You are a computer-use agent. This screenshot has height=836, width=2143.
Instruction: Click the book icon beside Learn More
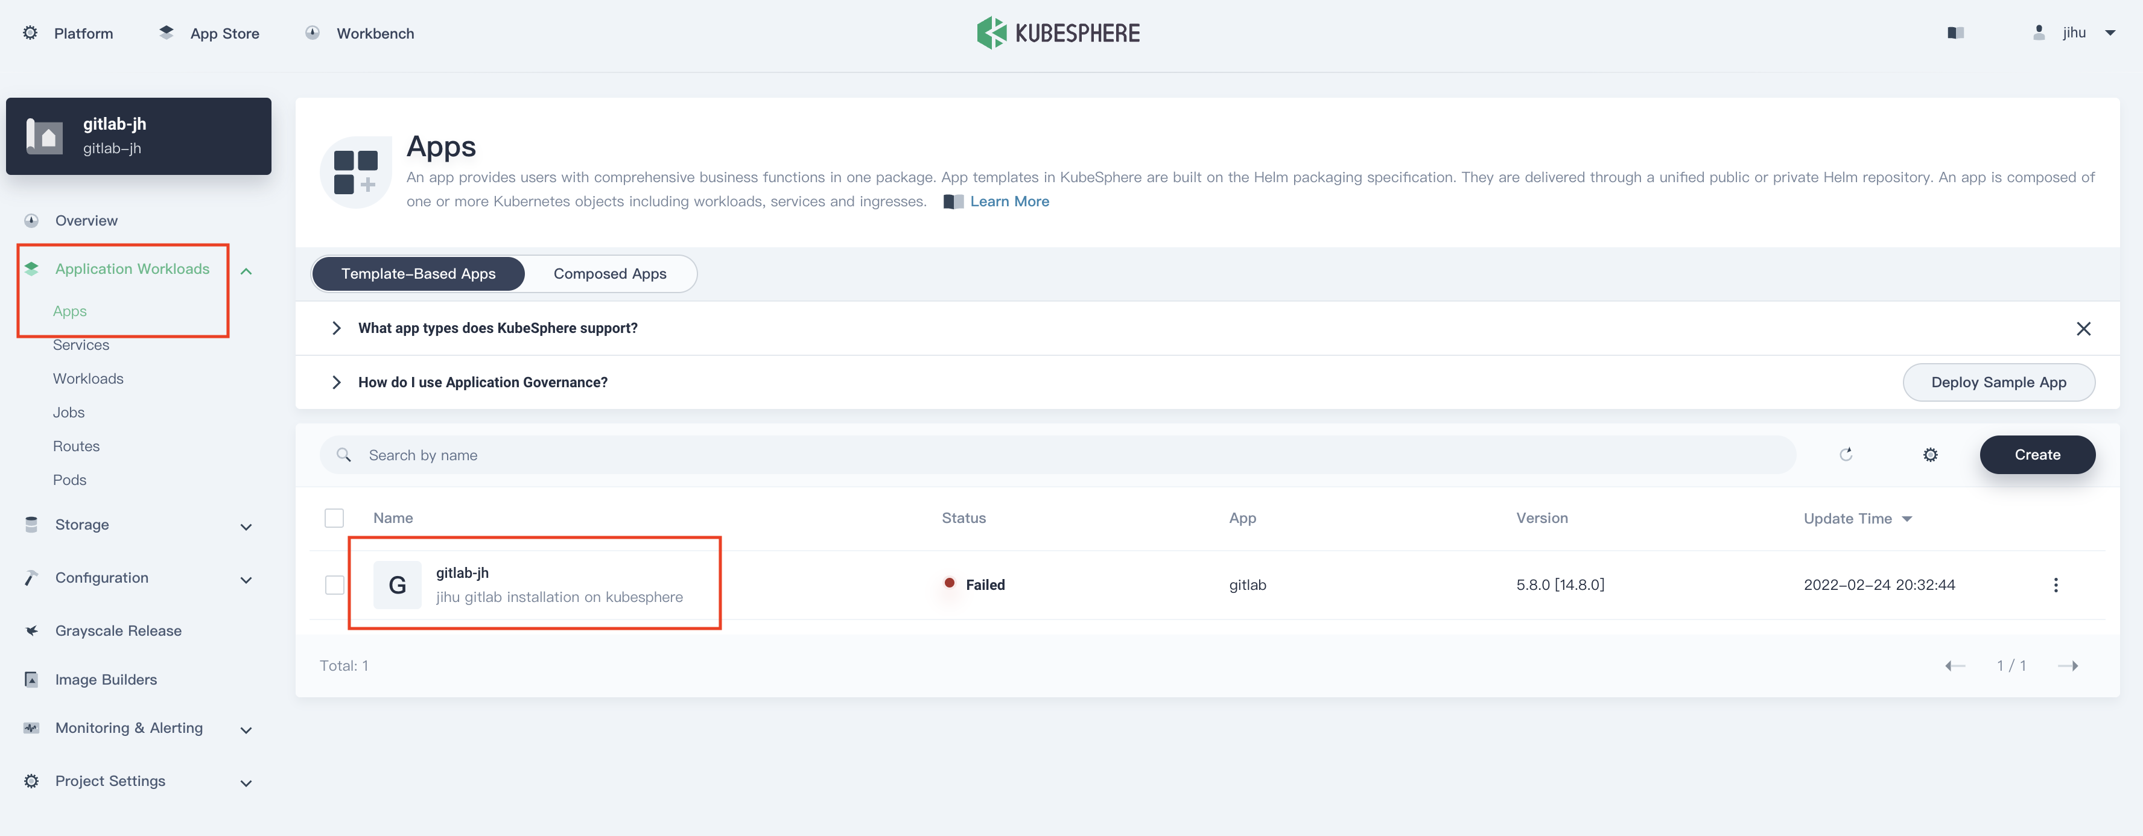click(x=953, y=202)
